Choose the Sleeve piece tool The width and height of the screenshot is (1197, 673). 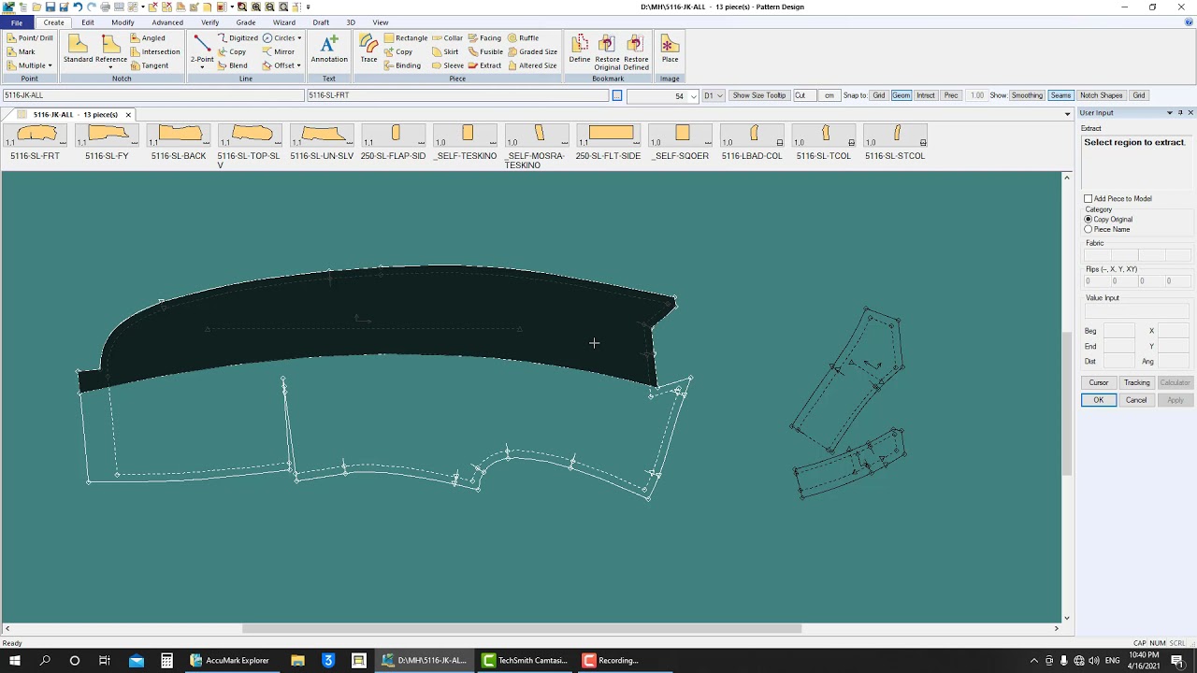coord(447,65)
